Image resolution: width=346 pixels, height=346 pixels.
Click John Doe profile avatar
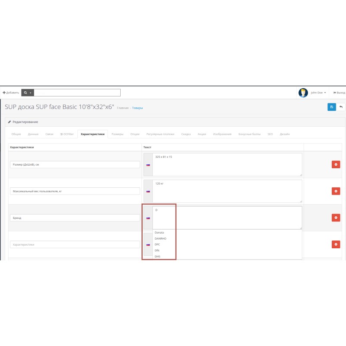(x=303, y=93)
